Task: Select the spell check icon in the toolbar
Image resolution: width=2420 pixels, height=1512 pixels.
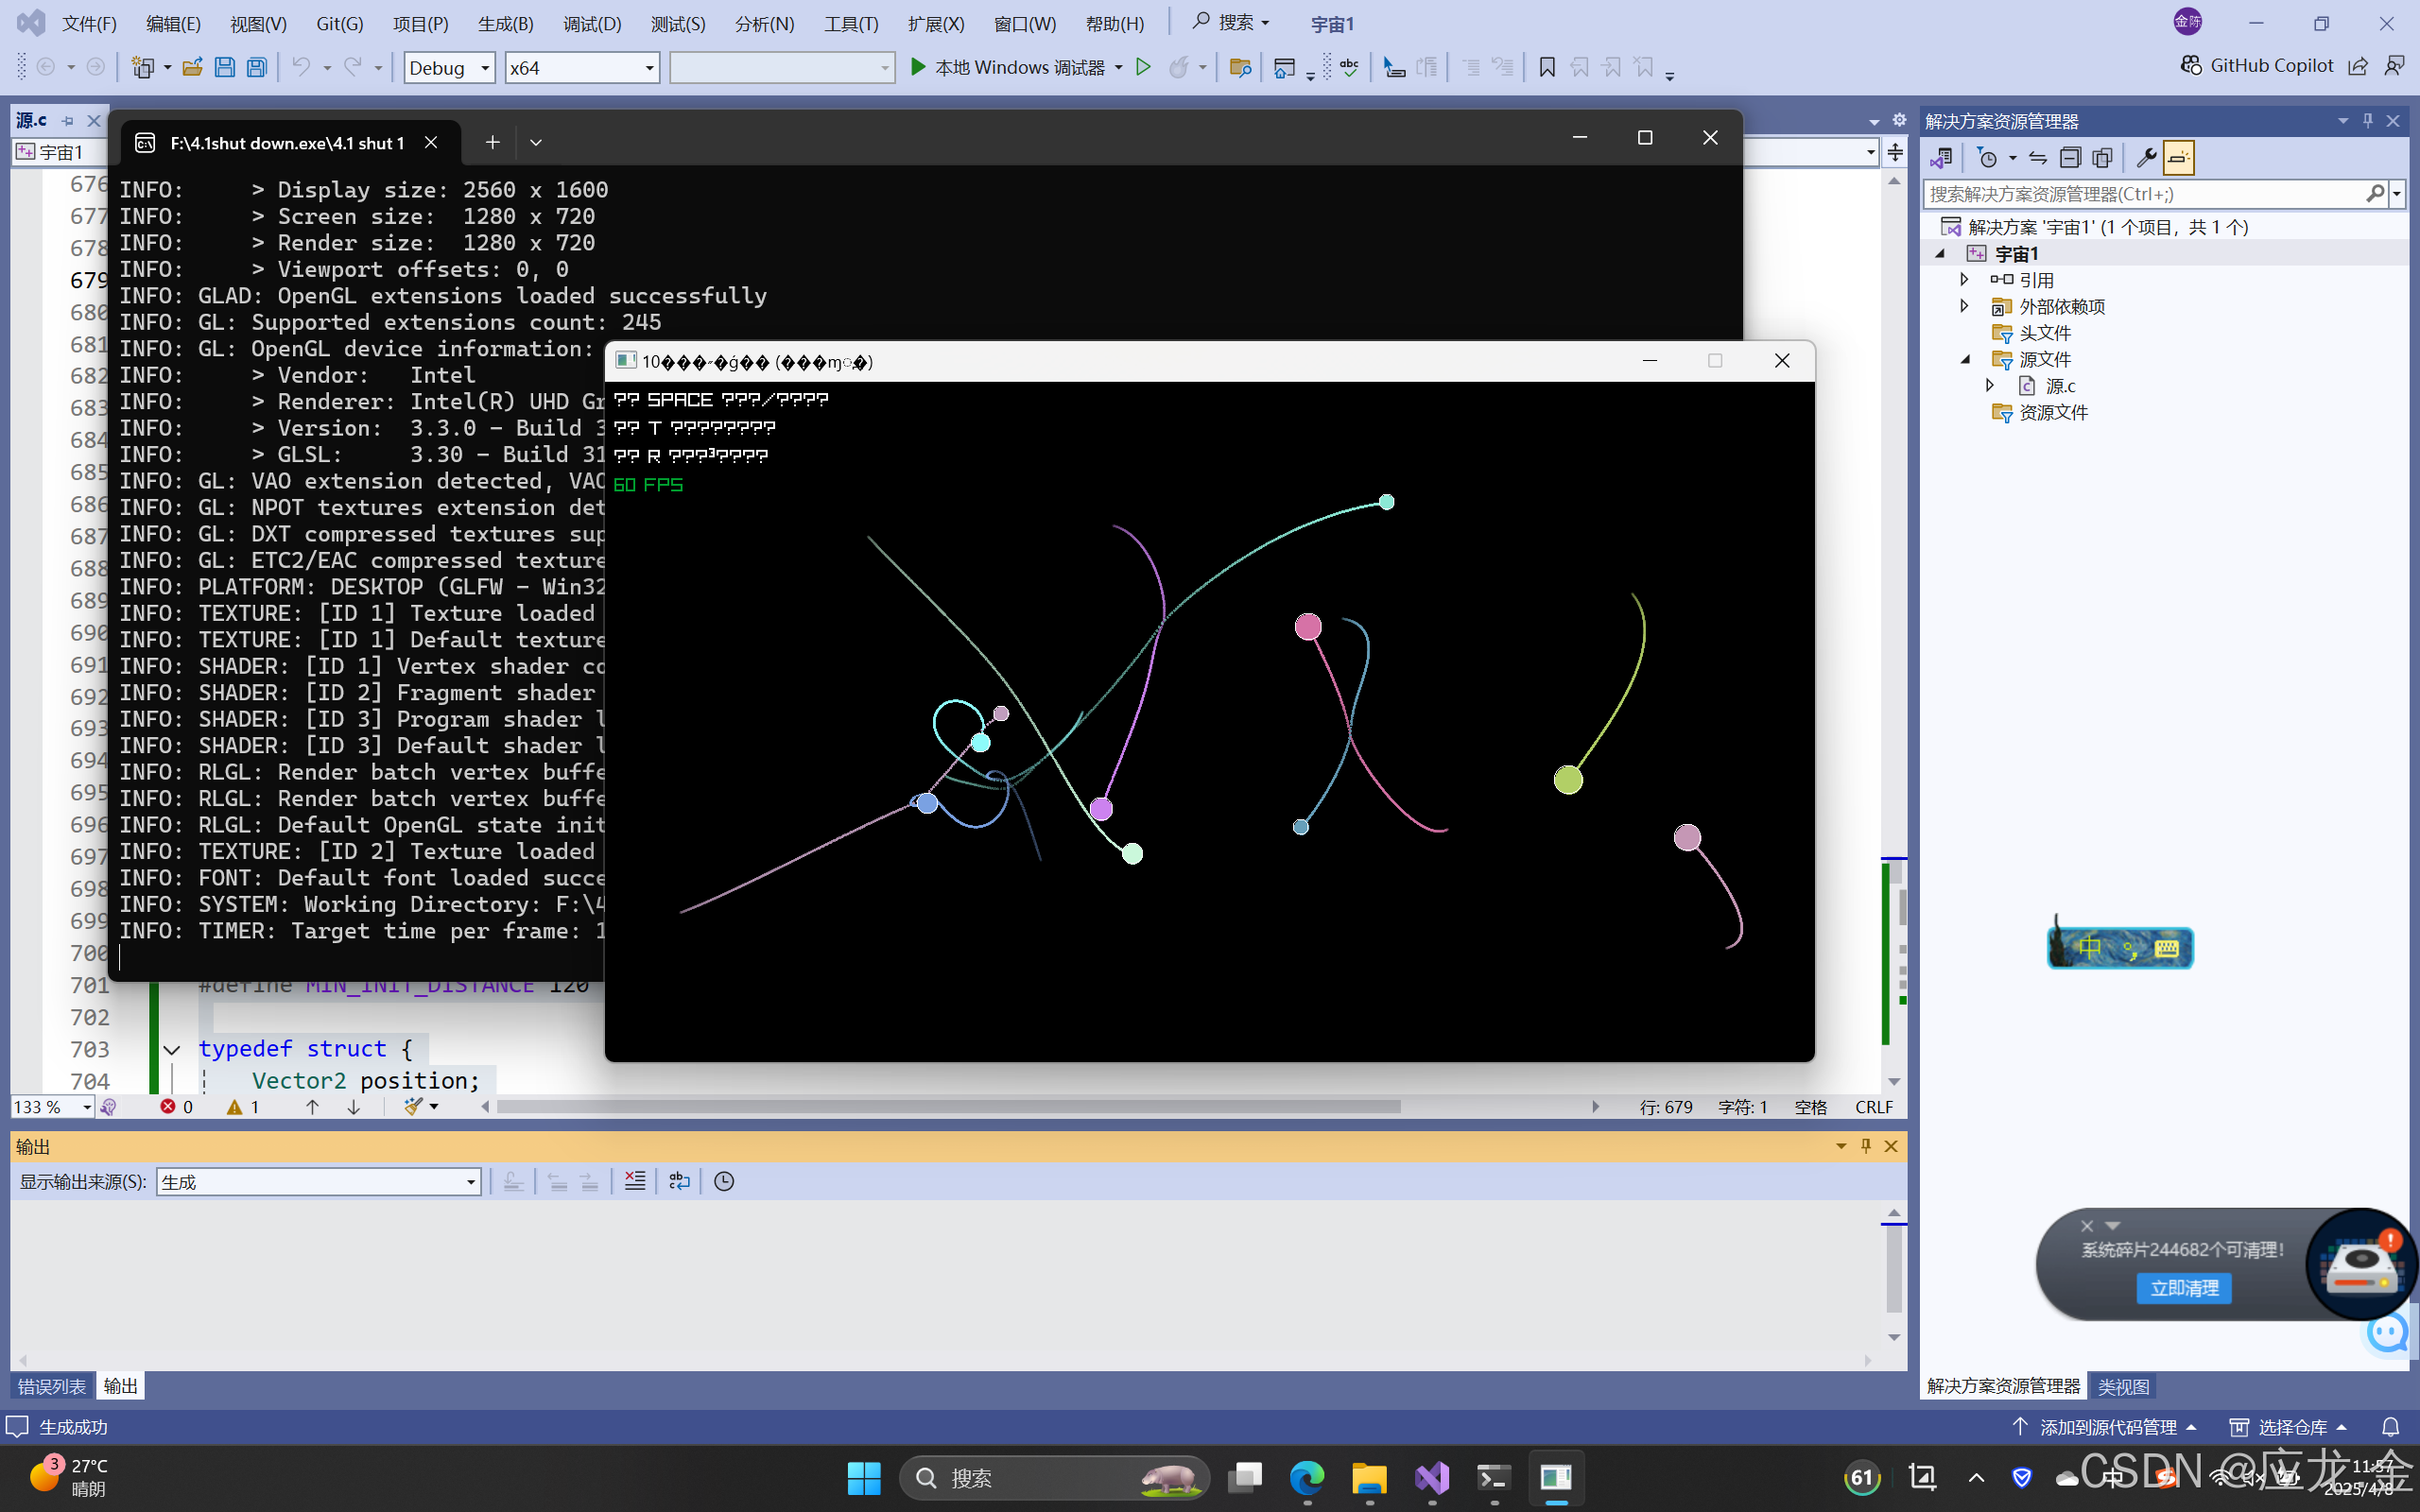Action: click(x=1348, y=66)
